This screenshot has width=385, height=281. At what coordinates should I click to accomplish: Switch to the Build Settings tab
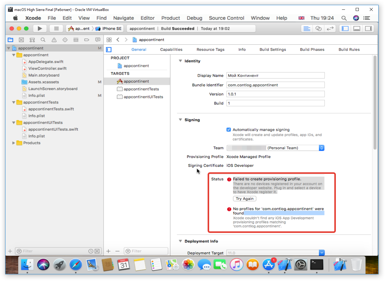click(x=273, y=50)
